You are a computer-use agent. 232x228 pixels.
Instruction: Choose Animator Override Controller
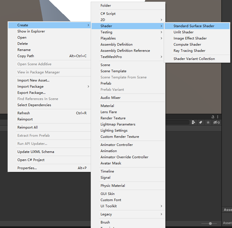click(x=128, y=157)
